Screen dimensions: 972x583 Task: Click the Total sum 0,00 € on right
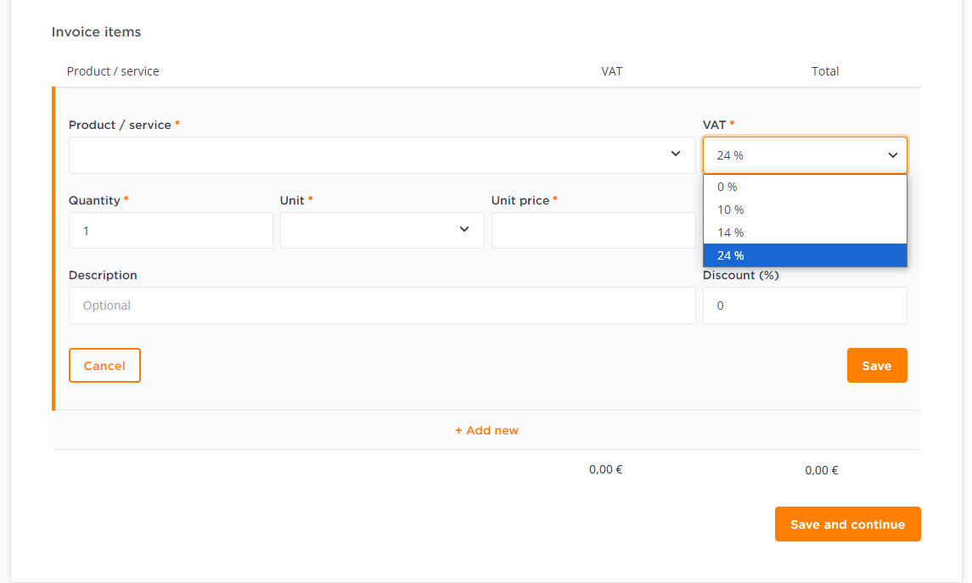822,470
